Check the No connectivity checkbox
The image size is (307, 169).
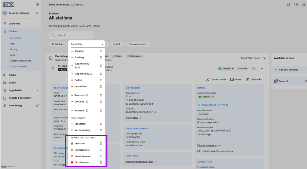(101, 130)
